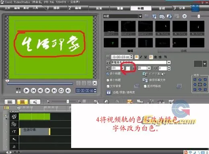Screen dimensions: 209x154
Task: Open the 工具 menu
Action: click(x=35, y=8)
